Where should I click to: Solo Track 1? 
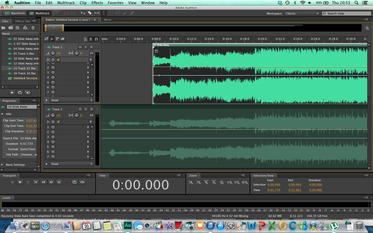pyautogui.click(x=86, y=47)
